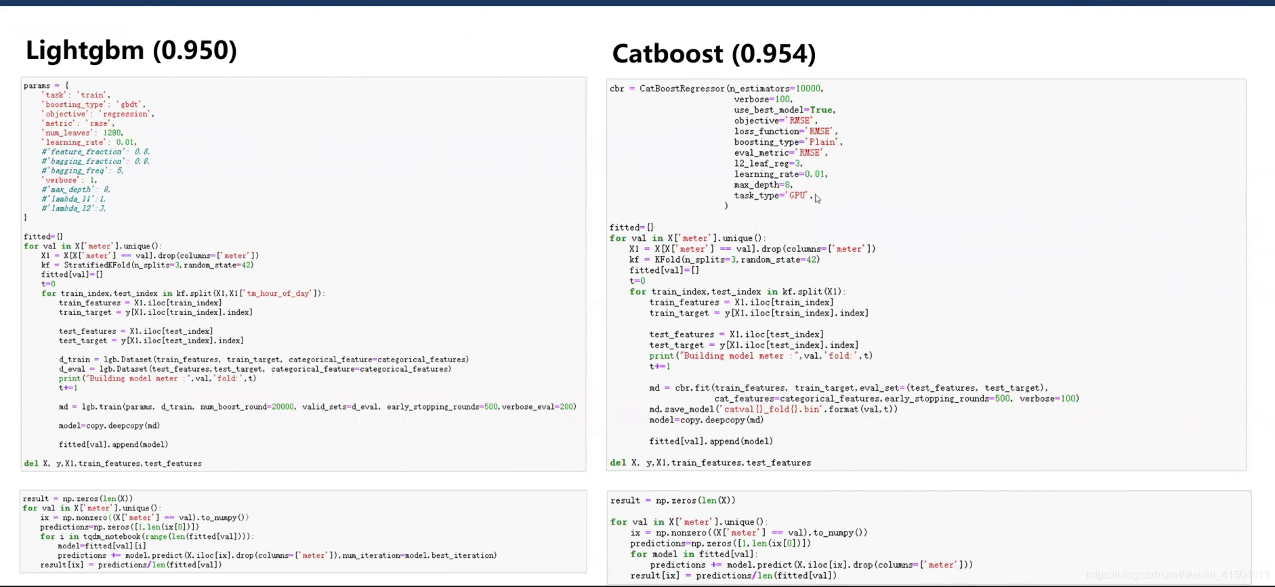Select the commented #'bagging_fraction': 0.8 line
The height and width of the screenshot is (587, 1275).
96,162
